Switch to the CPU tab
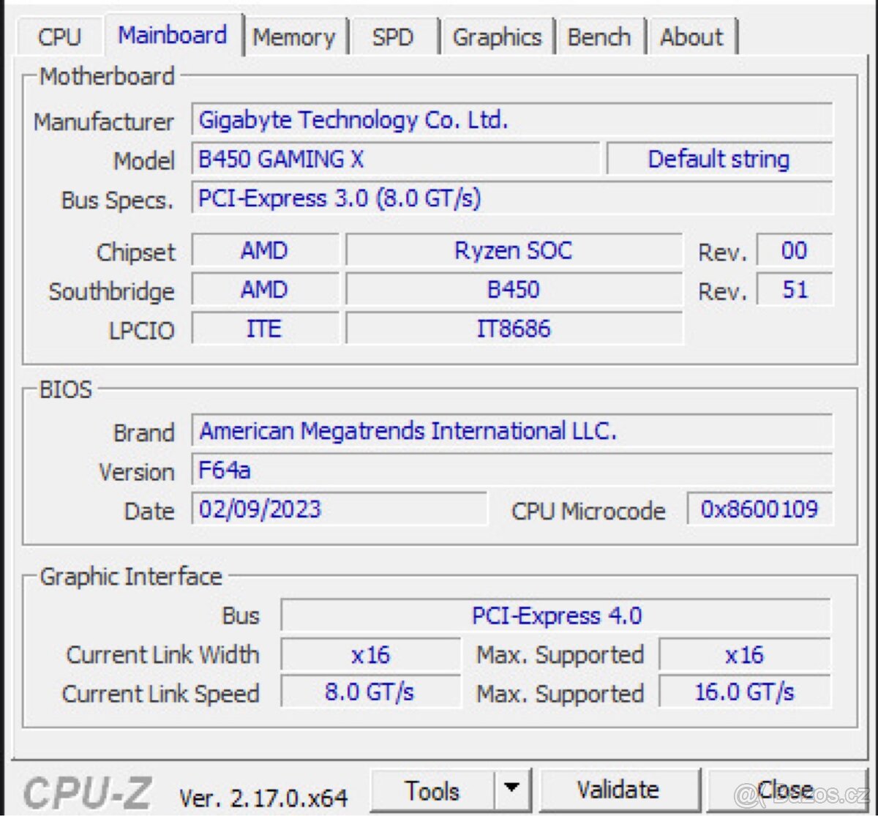 pos(61,37)
